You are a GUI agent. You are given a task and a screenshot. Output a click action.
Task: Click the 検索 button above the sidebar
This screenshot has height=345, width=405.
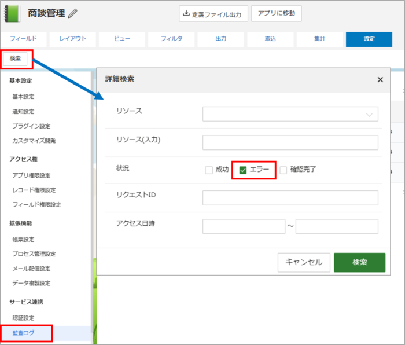pos(16,58)
